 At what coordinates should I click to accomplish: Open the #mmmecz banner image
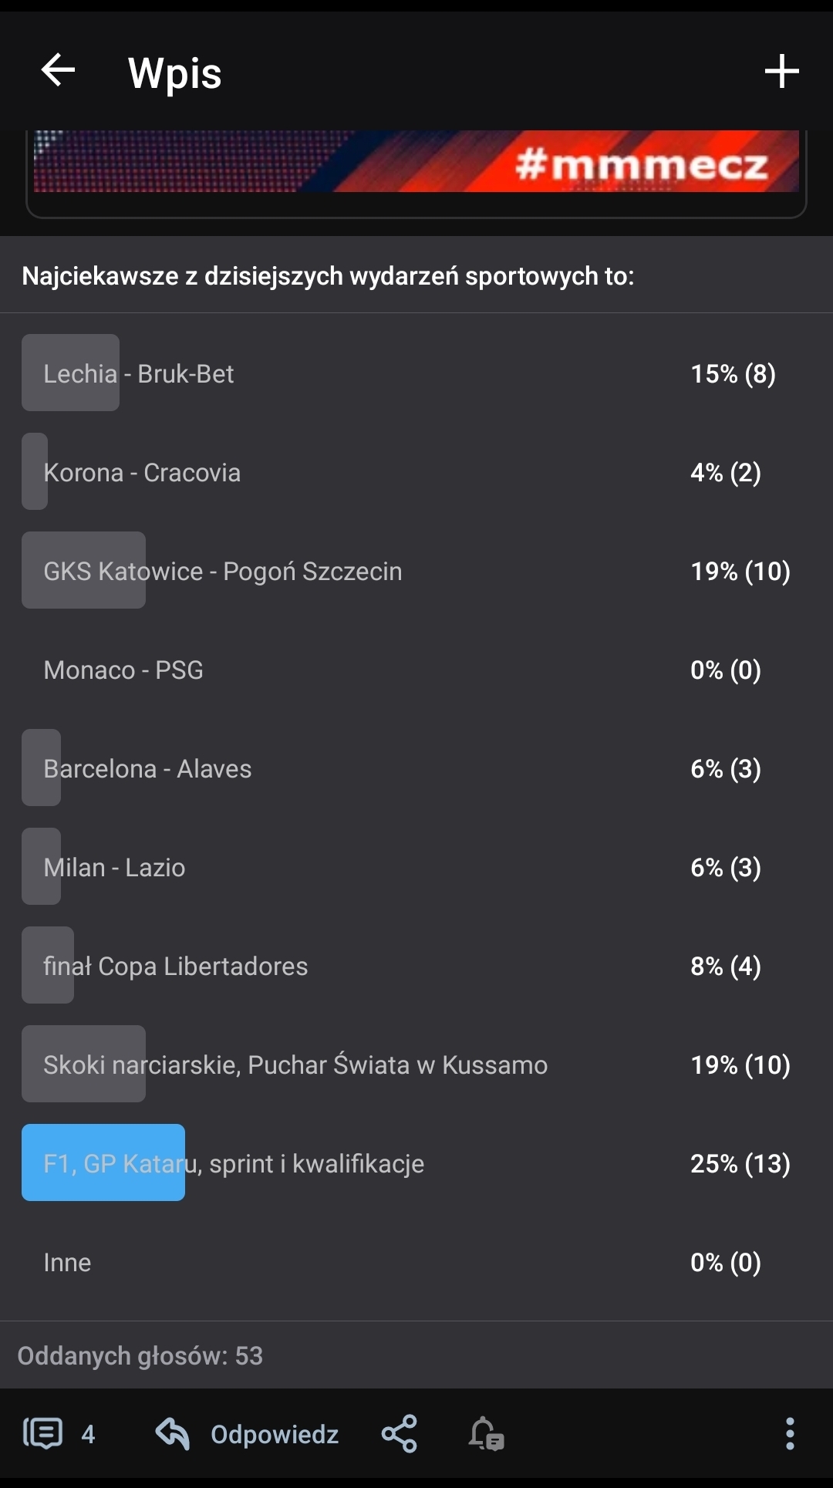click(x=416, y=162)
